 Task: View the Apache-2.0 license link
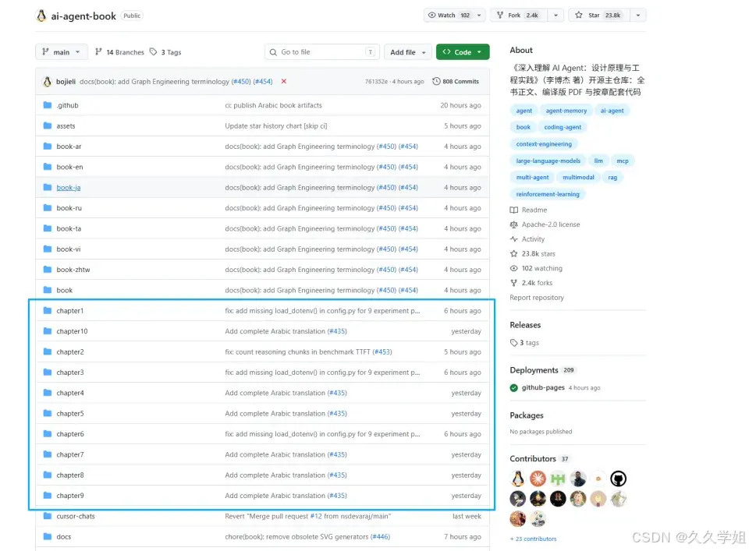pyautogui.click(x=545, y=224)
